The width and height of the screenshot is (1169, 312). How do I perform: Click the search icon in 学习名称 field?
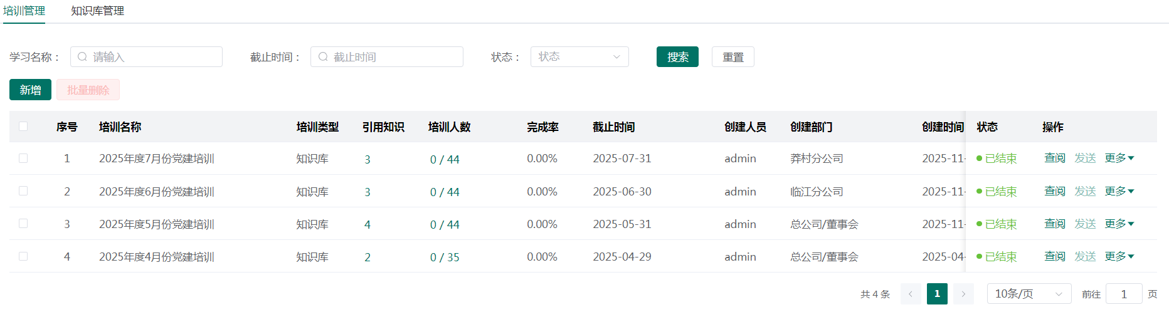point(82,57)
